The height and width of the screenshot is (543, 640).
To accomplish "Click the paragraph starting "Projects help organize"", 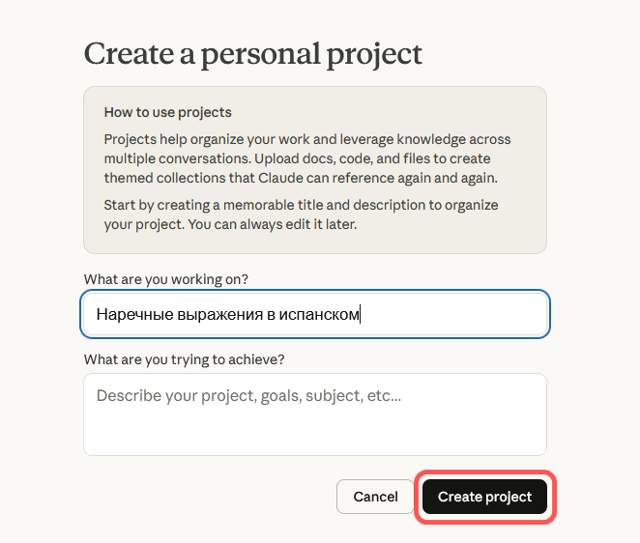I will pos(307,158).
